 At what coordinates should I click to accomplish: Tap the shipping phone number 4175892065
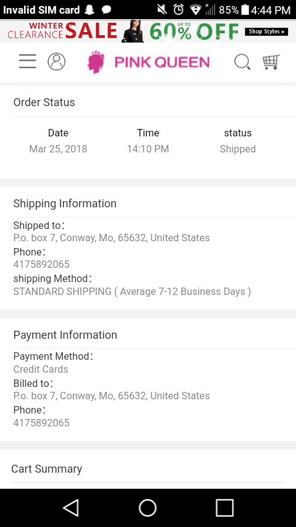[41, 265]
